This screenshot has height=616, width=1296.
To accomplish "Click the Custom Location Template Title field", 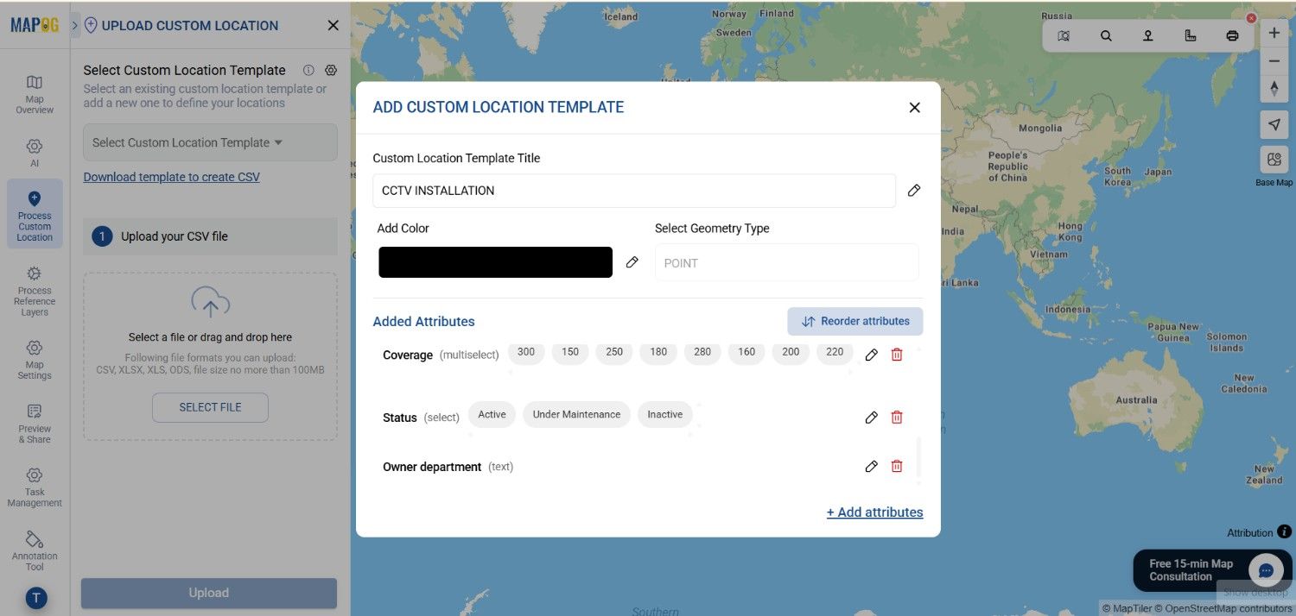I will (635, 190).
